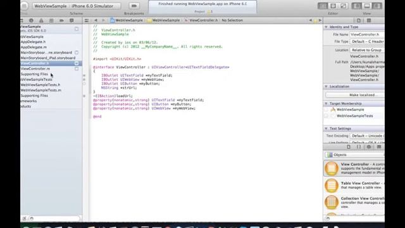The width and height of the screenshot is (405, 228).
Task: Click the Make localized button
Action: click(355, 95)
